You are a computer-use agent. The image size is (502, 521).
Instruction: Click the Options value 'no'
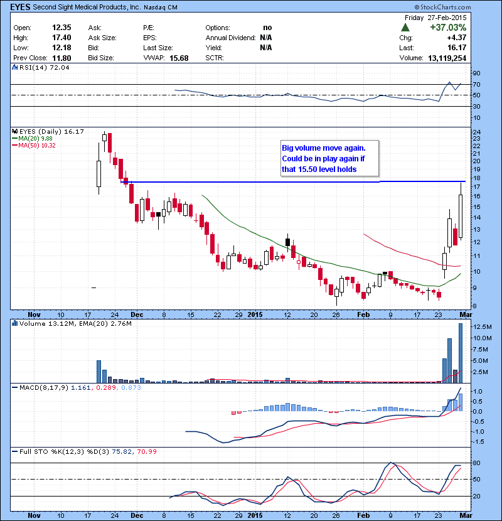267,28
